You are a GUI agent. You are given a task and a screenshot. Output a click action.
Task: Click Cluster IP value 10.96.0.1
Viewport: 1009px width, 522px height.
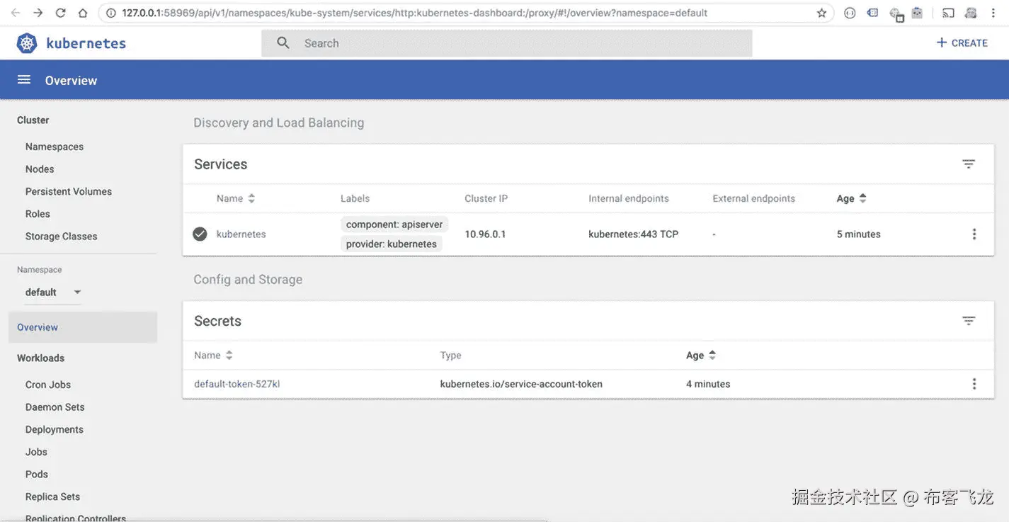485,234
